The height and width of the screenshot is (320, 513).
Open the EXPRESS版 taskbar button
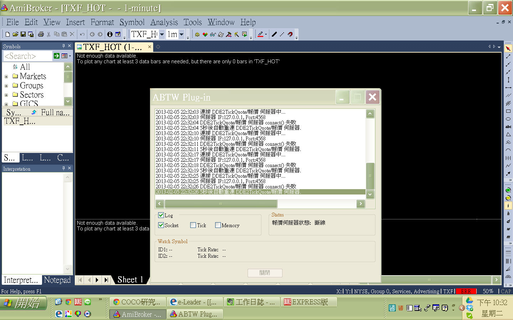(309, 302)
